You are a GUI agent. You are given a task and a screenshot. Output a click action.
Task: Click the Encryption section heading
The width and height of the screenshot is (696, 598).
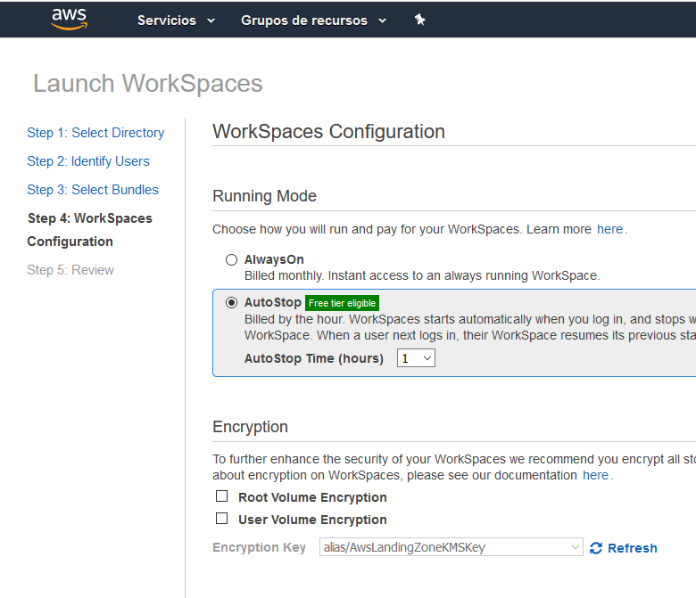tap(251, 427)
